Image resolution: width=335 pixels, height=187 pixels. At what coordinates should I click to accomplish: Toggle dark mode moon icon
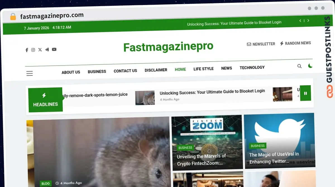point(310,66)
